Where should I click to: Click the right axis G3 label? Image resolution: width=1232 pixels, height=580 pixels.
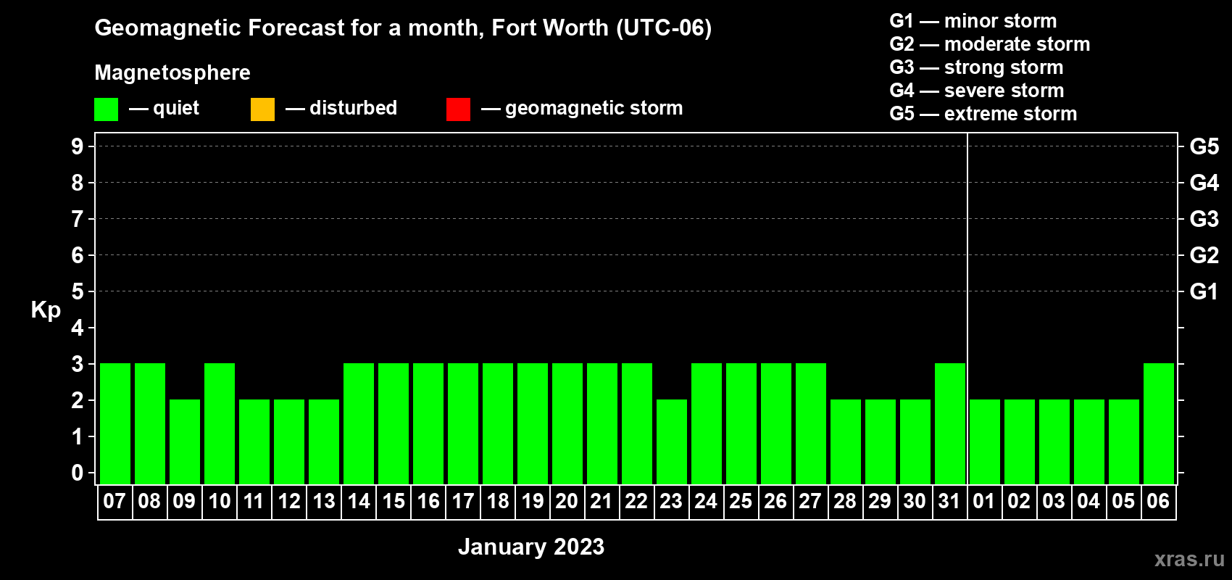click(1204, 219)
